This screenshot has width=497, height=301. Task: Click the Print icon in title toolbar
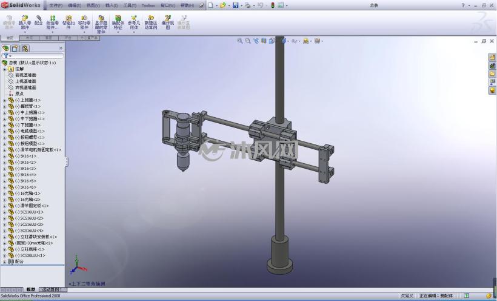(x=248, y=5)
